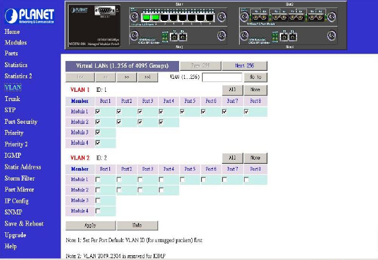
Task: Click the Prev 256 button
Action: pos(200,66)
